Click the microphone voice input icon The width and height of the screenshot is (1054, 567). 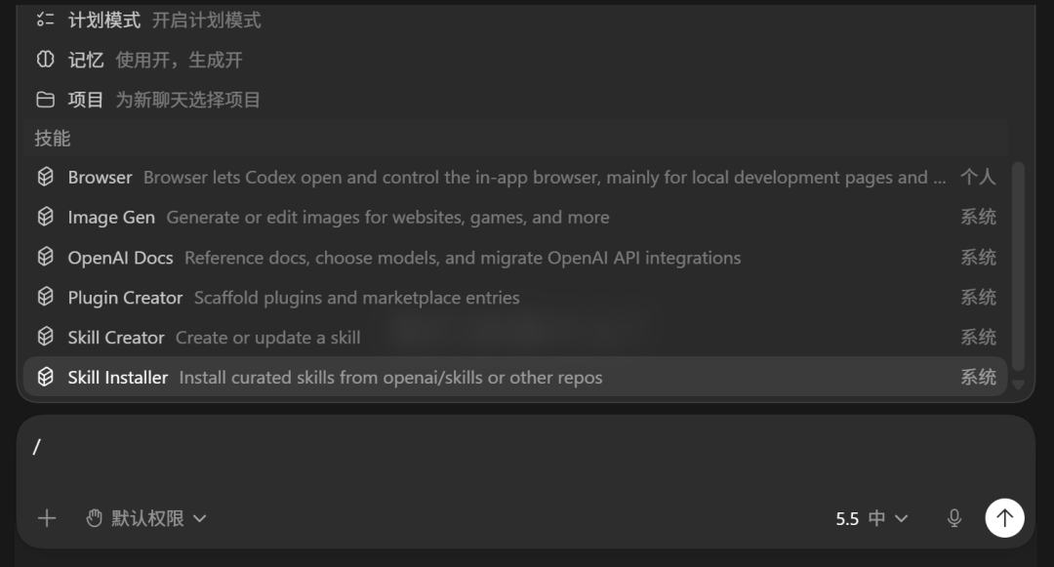pyautogui.click(x=953, y=518)
